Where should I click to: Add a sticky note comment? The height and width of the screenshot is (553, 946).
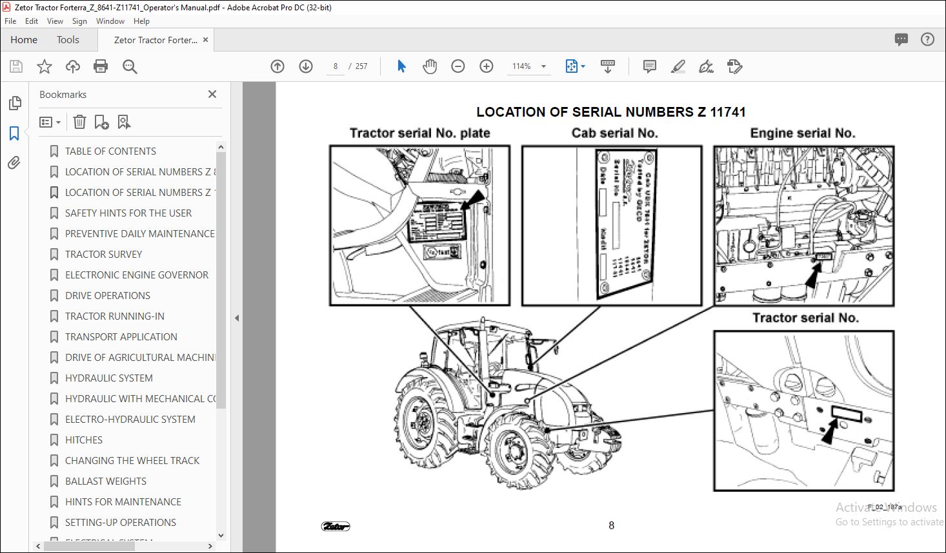pos(650,66)
